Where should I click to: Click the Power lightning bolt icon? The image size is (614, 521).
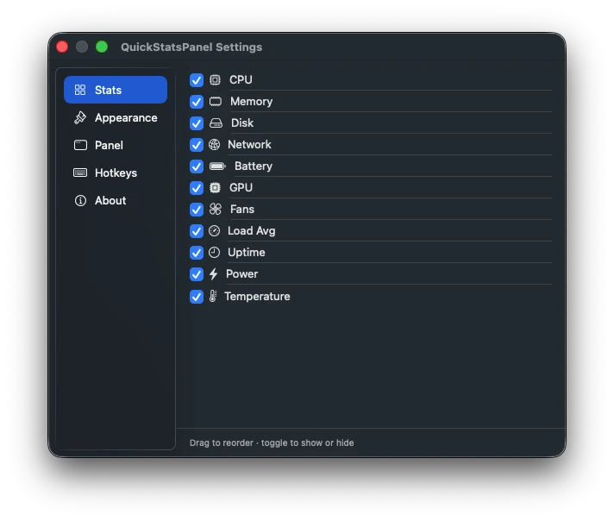[213, 273]
